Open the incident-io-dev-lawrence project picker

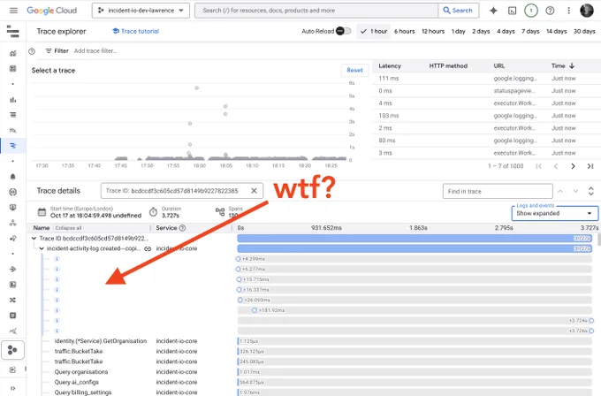[141, 11]
